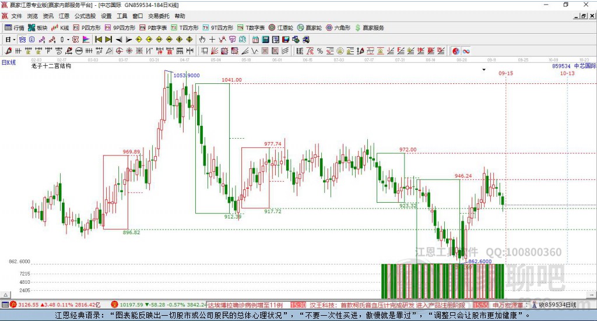
Task: Jump to first bar arrow icon
Action: pyautogui.click(x=98, y=40)
